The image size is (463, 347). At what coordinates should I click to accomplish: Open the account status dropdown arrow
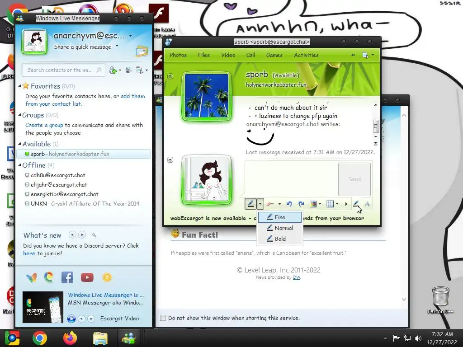pos(131,36)
